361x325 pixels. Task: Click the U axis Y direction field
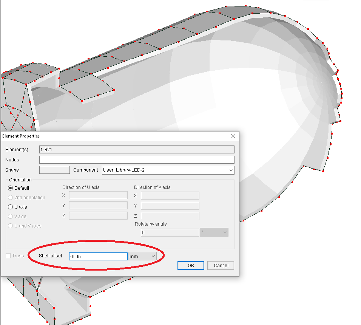tap(98, 206)
